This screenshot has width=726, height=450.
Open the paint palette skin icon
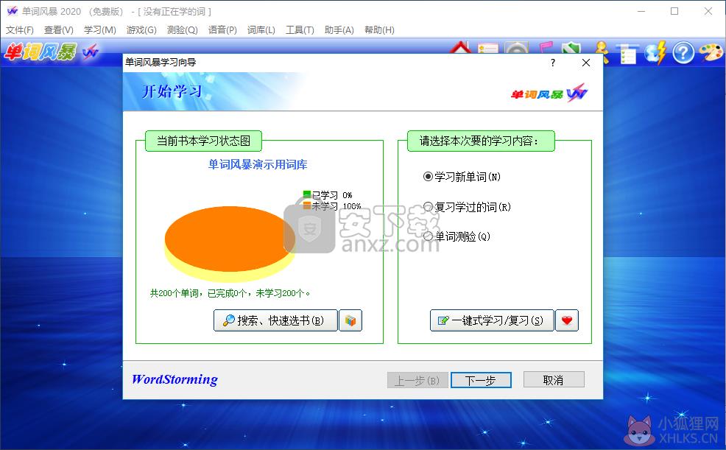click(711, 52)
